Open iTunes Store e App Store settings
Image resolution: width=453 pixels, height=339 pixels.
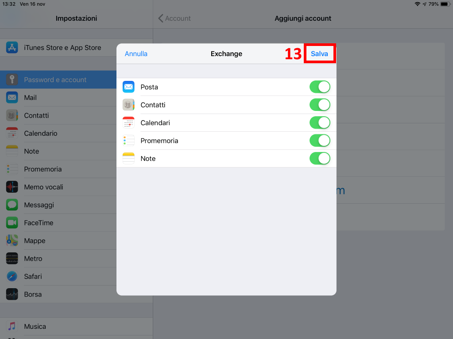[x=76, y=48]
